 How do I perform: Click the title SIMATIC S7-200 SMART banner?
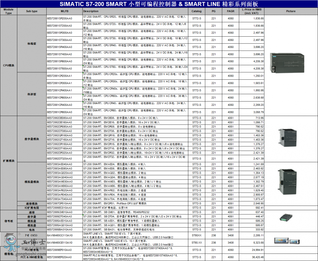click(159, 4)
